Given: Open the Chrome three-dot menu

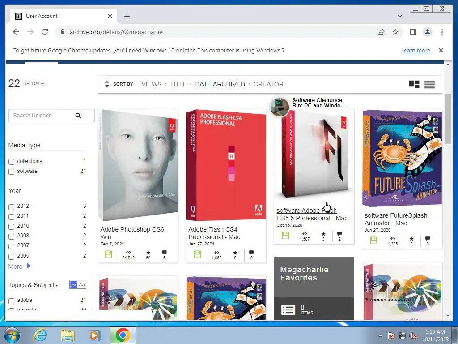Looking at the screenshot, I should click(442, 32).
